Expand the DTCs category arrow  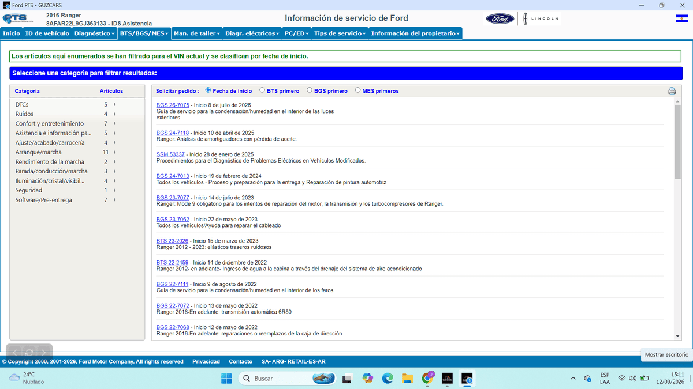(115, 104)
